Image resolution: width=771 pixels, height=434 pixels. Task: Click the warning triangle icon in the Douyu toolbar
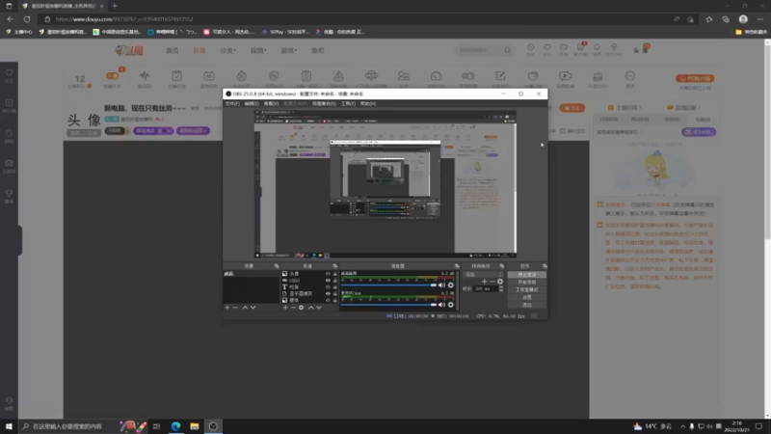(338, 76)
